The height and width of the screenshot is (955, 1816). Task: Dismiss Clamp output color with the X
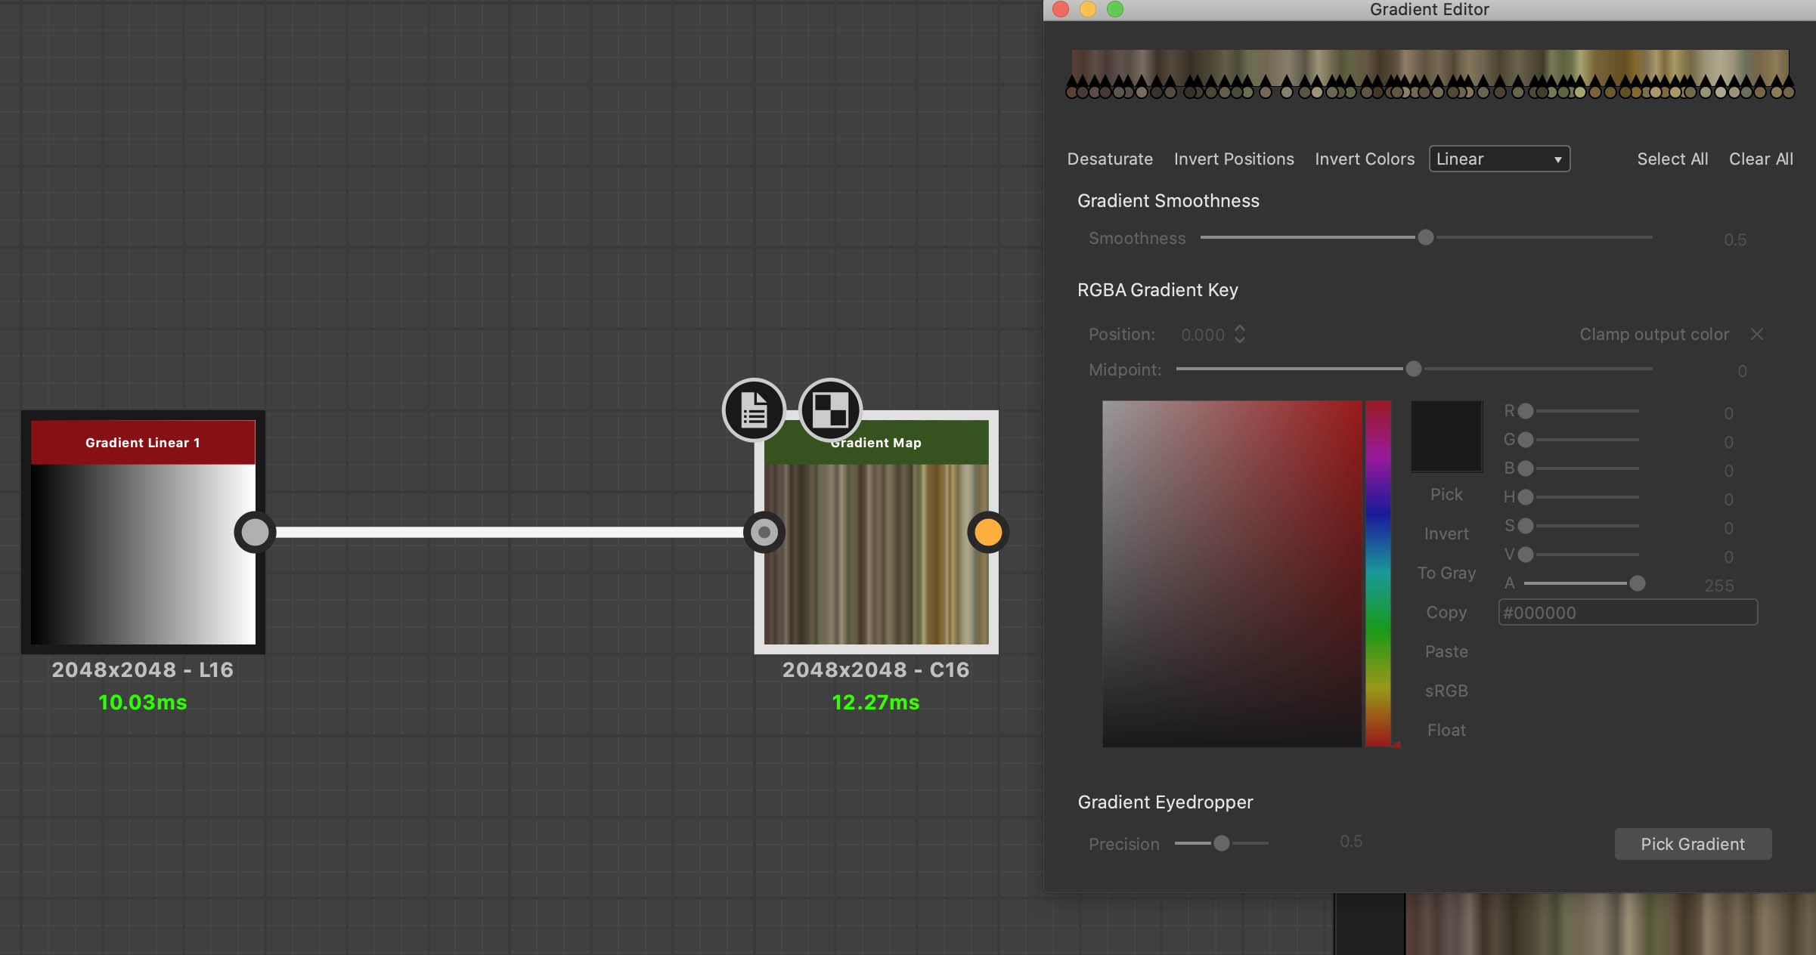coord(1757,334)
